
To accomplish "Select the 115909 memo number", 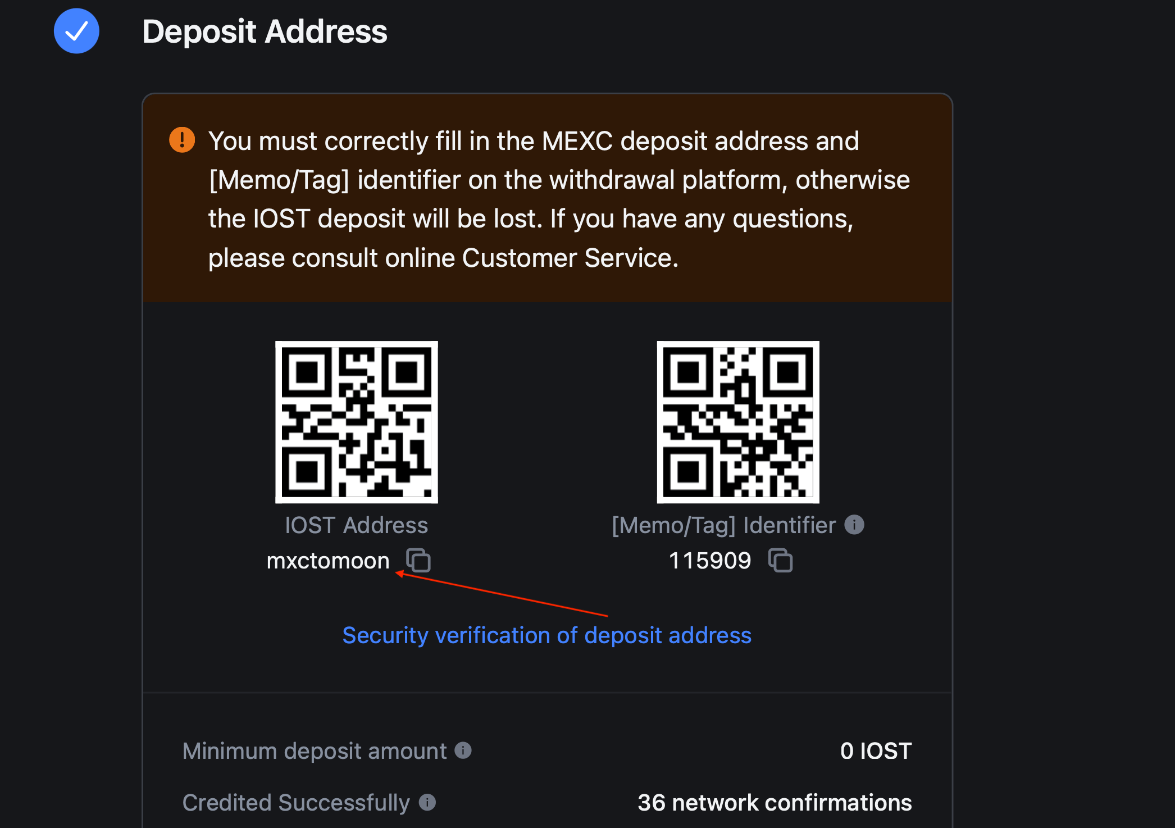I will [x=710, y=561].
